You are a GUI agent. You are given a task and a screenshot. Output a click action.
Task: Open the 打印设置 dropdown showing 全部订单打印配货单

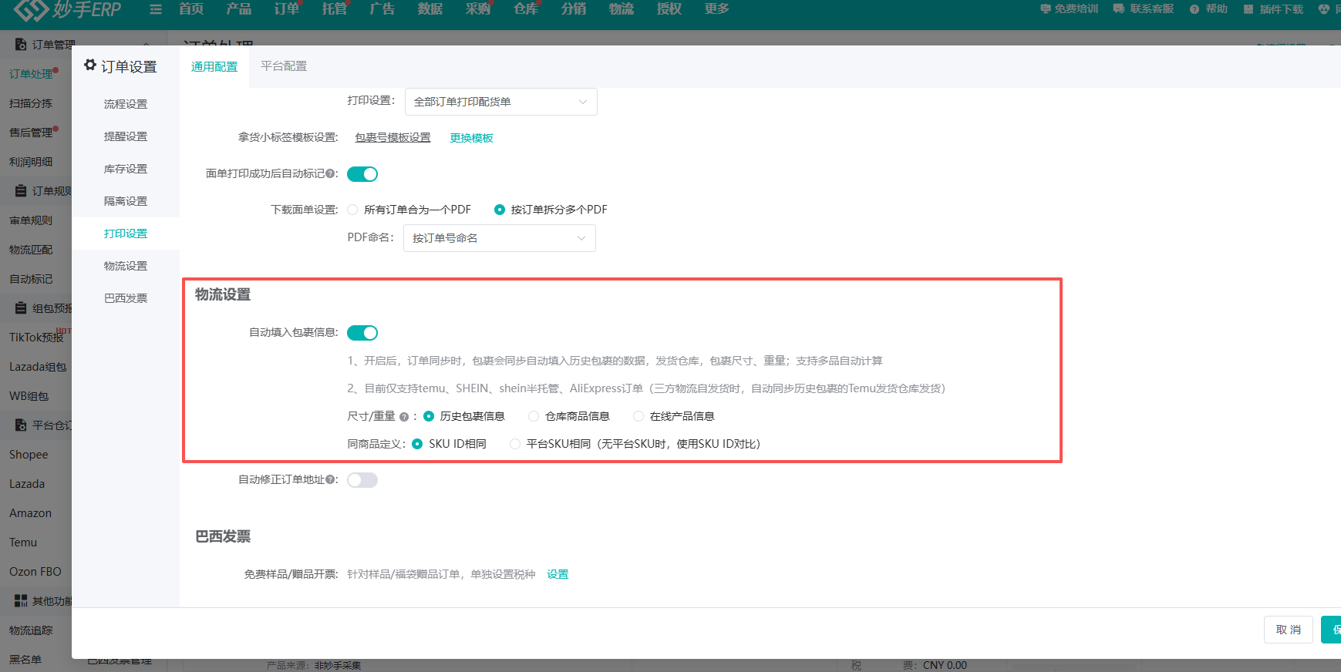click(501, 102)
